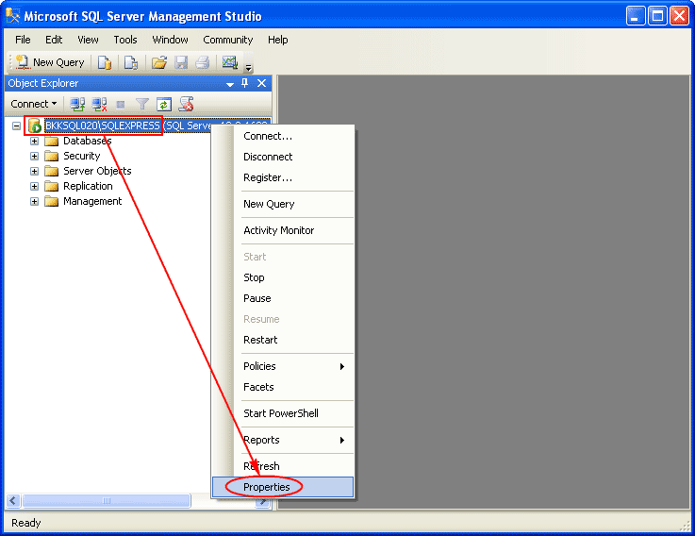Open the Help menu
Screen dimensions: 695x536
click(278, 40)
